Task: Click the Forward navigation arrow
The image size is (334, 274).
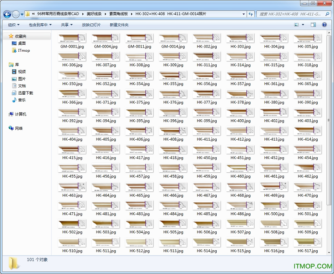Action: click(16, 14)
